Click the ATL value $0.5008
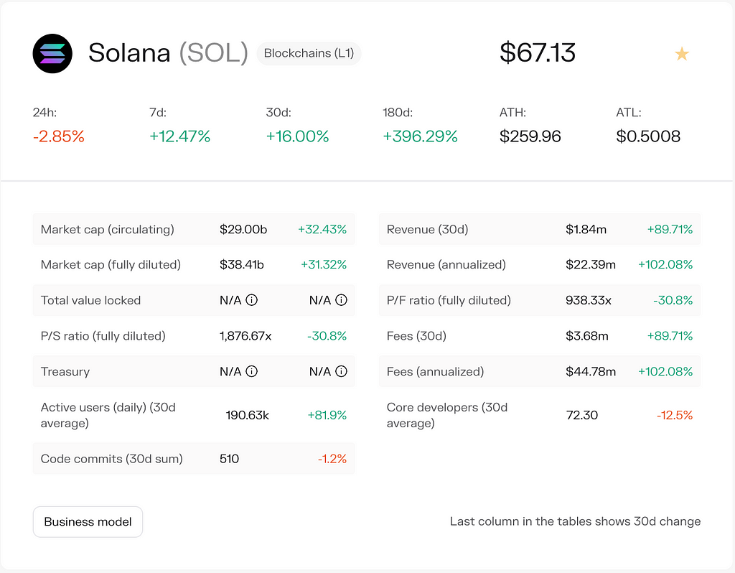735x573 pixels. [648, 136]
